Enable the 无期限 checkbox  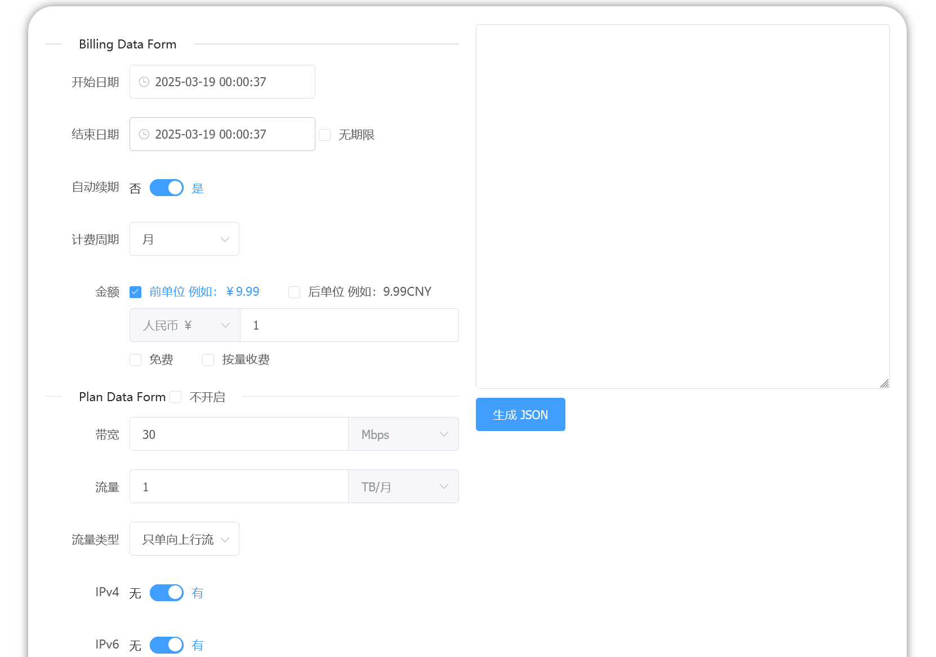[325, 135]
